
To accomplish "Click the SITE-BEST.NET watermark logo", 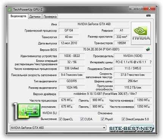I will [x=131, y=129].
